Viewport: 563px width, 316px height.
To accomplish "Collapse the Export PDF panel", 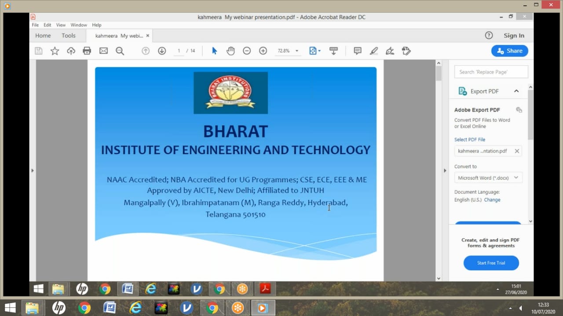I will click(516, 91).
